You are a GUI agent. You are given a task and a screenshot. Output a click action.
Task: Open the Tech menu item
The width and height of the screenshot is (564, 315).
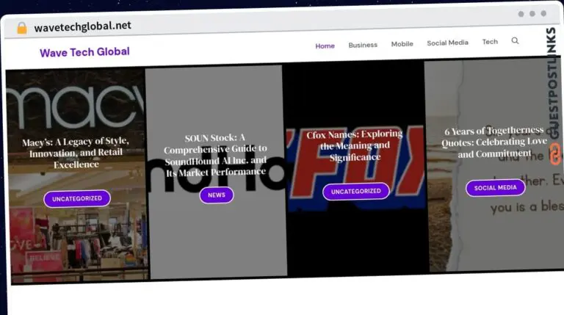[x=490, y=42]
